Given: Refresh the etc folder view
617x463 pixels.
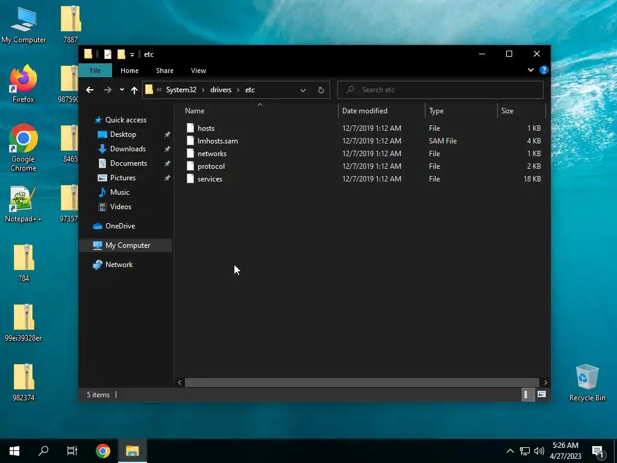Looking at the screenshot, I should [321, 90].
